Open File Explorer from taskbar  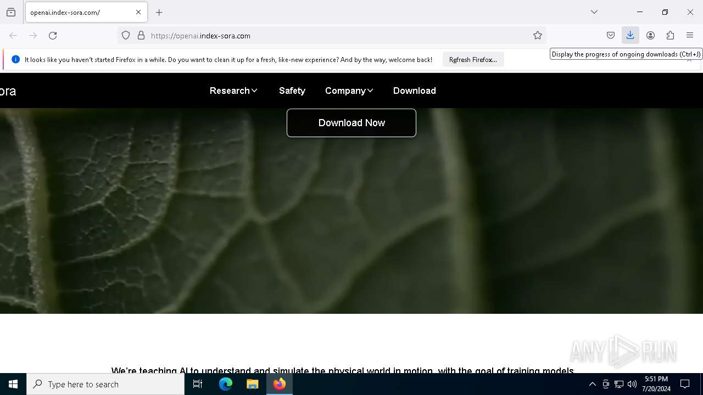pyautogui.click(x=253, y=384)
